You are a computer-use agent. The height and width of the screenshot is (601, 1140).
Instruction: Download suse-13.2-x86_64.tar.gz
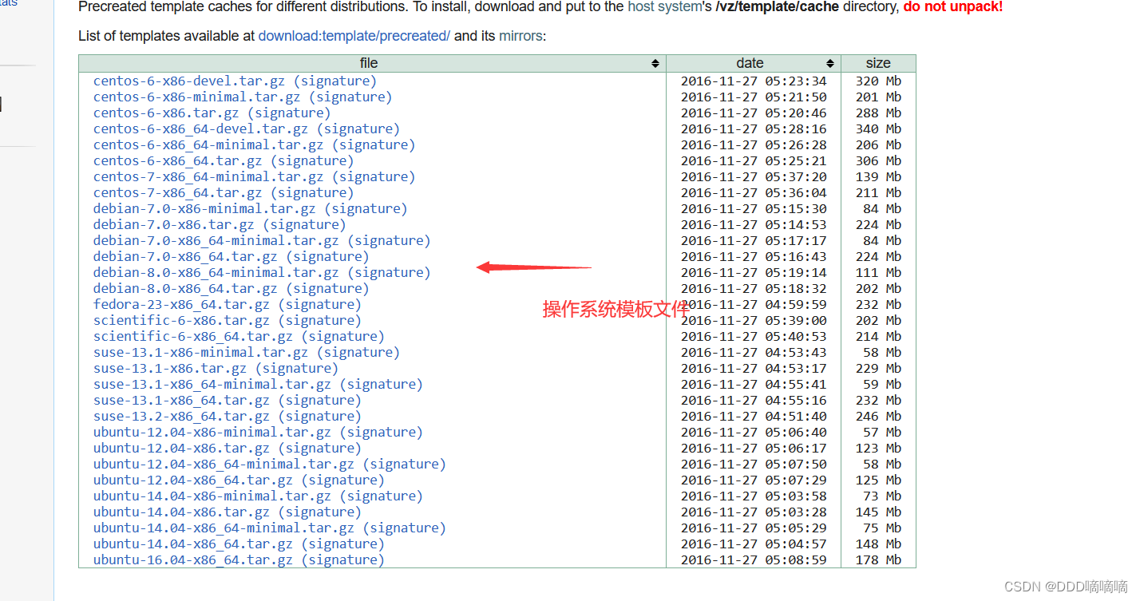(181, 416)
